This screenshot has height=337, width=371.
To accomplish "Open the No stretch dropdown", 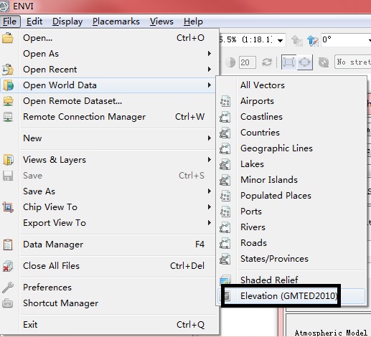I will pos(353,62).
